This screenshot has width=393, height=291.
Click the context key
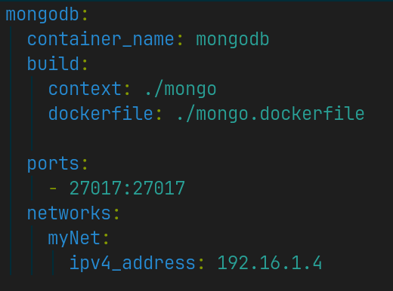click(x=85, y=89)
